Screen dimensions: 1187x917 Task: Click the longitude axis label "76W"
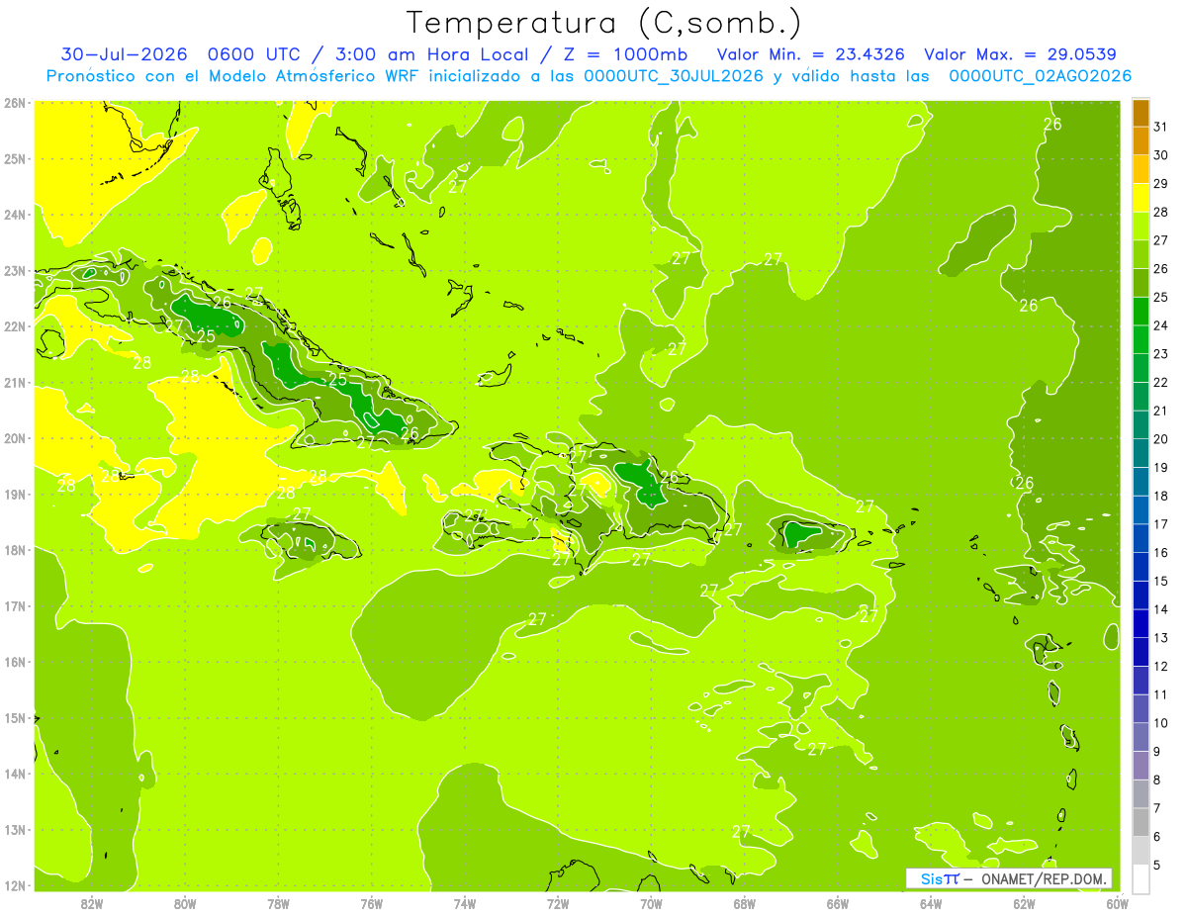tap(372, 903)
